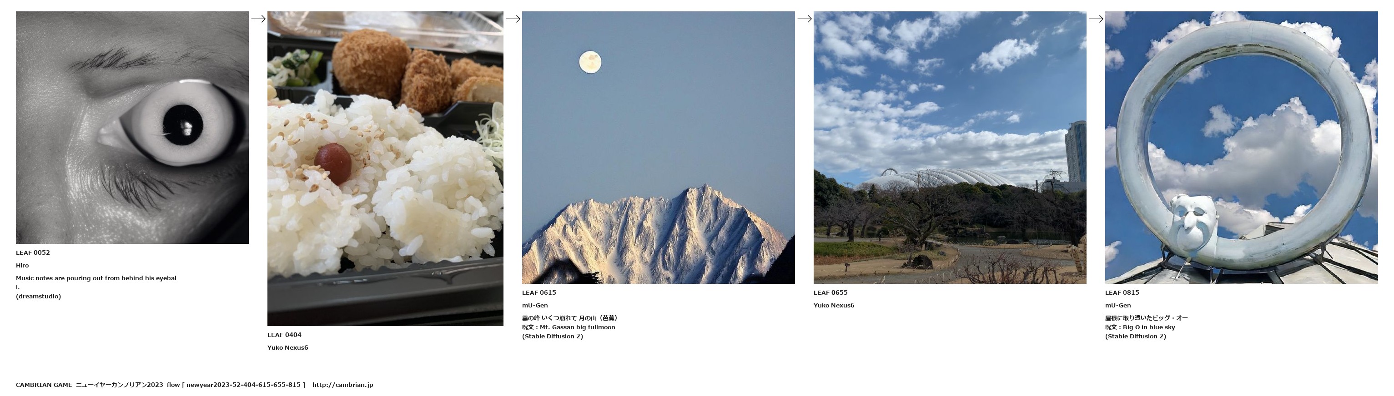Open the http://cambrian.jp link

click(x=342, y=385)
